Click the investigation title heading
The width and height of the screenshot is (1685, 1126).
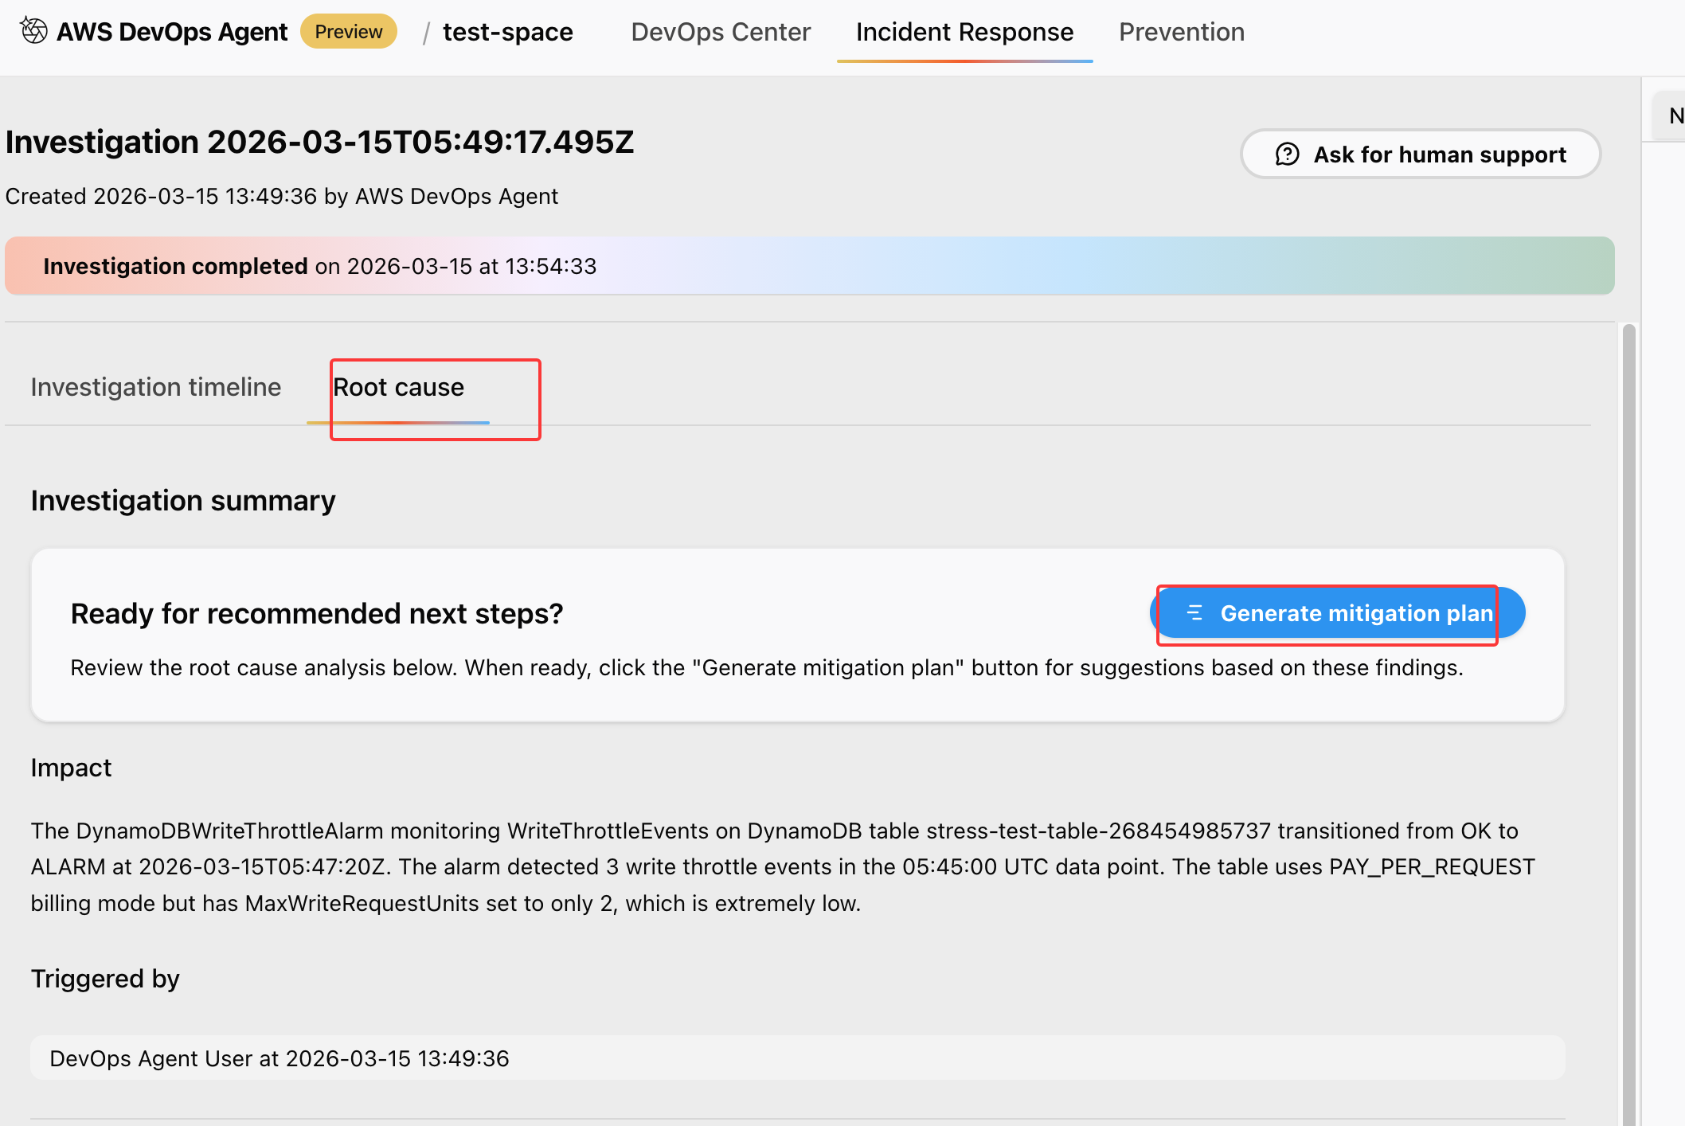(319, 143)
